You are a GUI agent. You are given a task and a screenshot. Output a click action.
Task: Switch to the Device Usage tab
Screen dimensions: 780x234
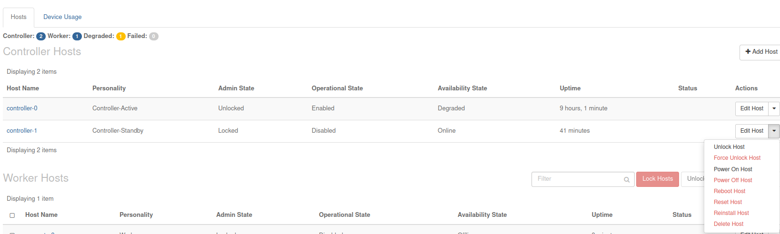click(62, 17)
